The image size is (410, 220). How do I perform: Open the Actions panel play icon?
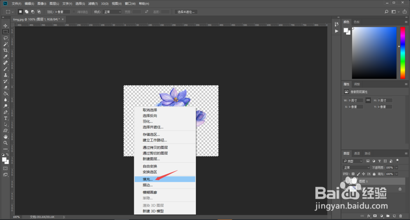[337, 31]
